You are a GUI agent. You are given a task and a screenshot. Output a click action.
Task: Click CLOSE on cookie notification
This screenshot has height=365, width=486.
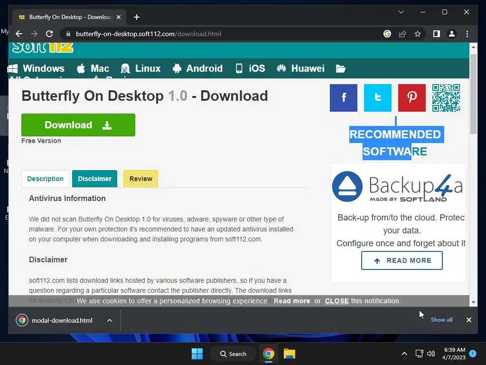tap(336, 301)
